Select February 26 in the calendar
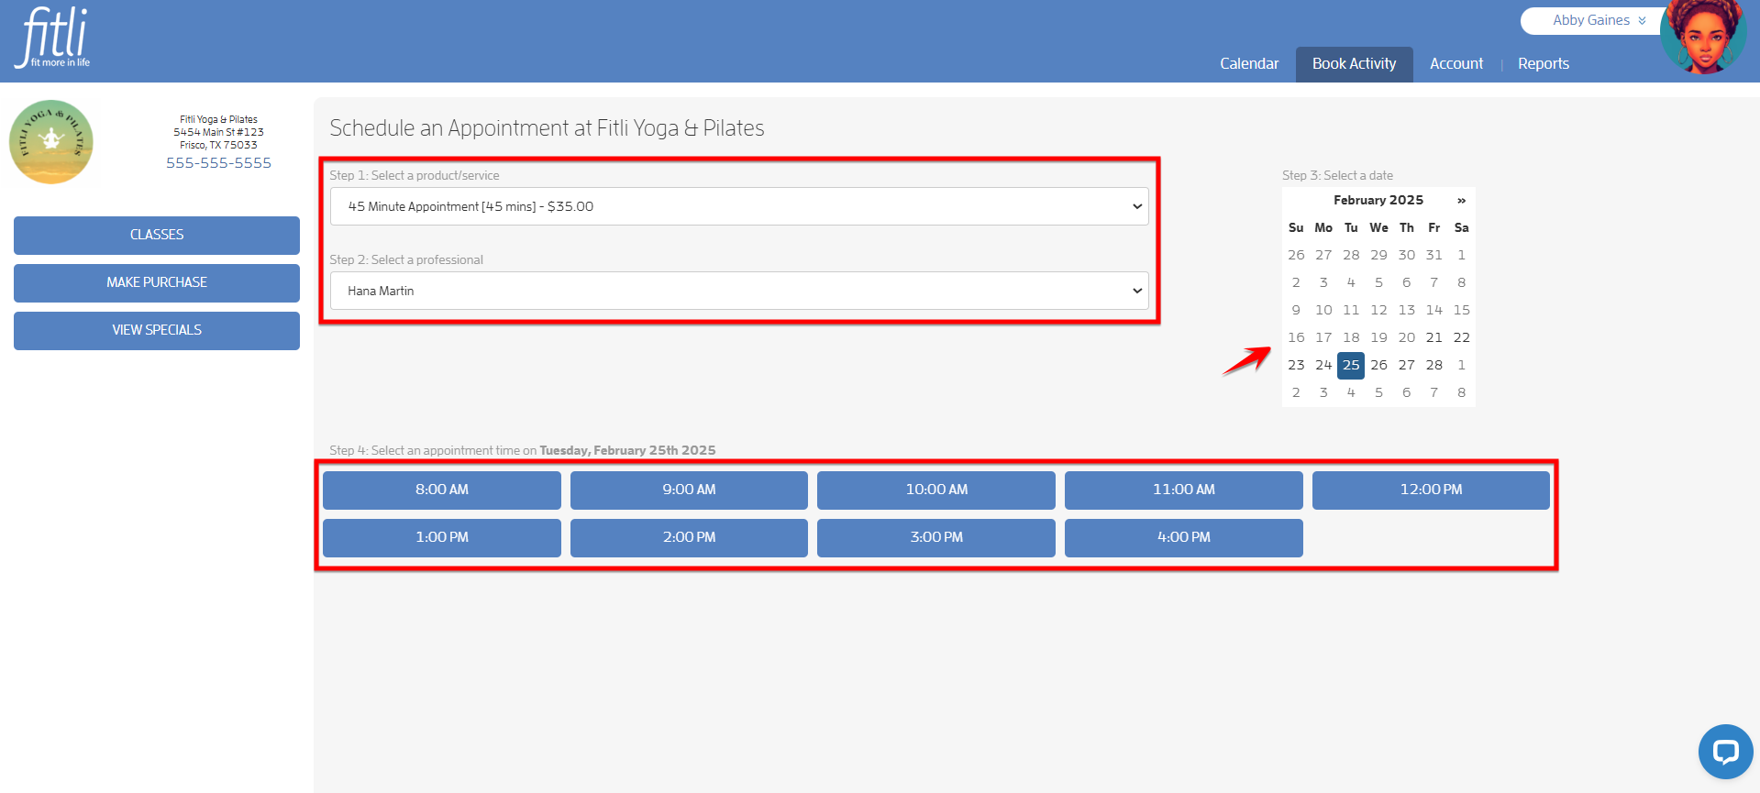1760x793 pixels. tap(1378, 365)
